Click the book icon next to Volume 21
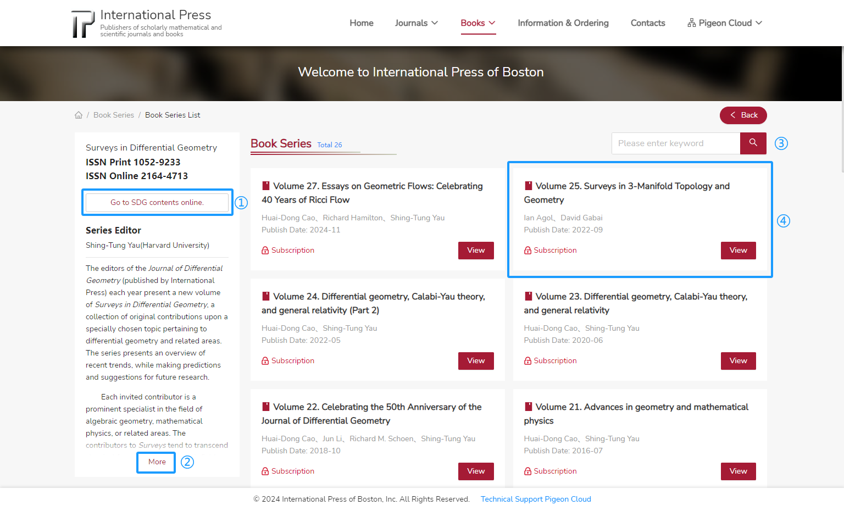The height and width of the screenshot is (511, 844). [x=529, y=407]
